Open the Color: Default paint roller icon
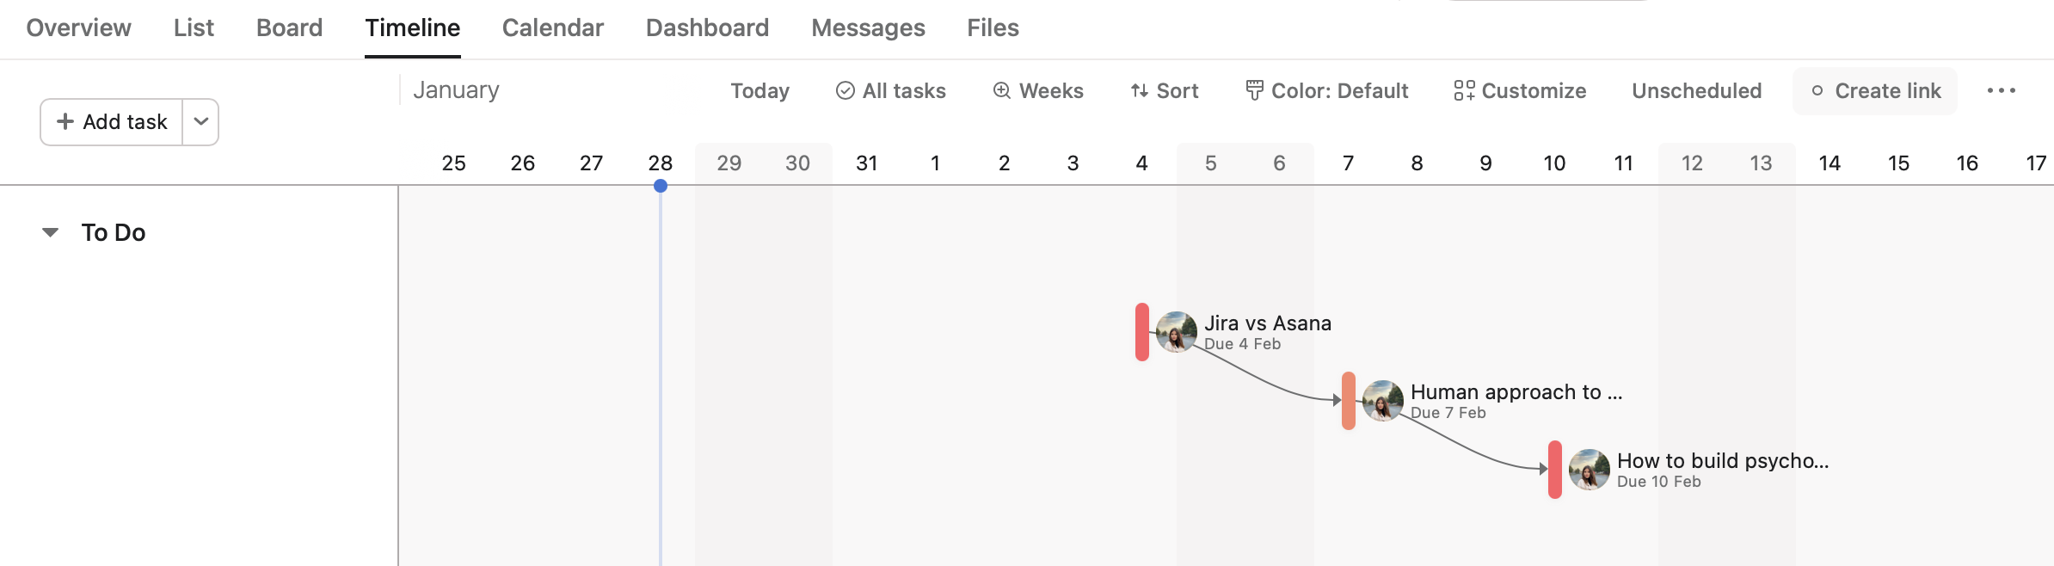The width and height of the screenshot is (2054, 566). (x=1255, y=90)
